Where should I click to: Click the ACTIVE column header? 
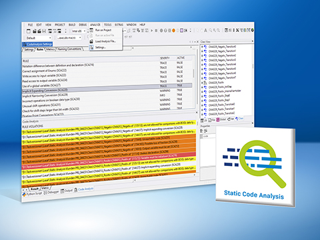[x=181, y=58]
